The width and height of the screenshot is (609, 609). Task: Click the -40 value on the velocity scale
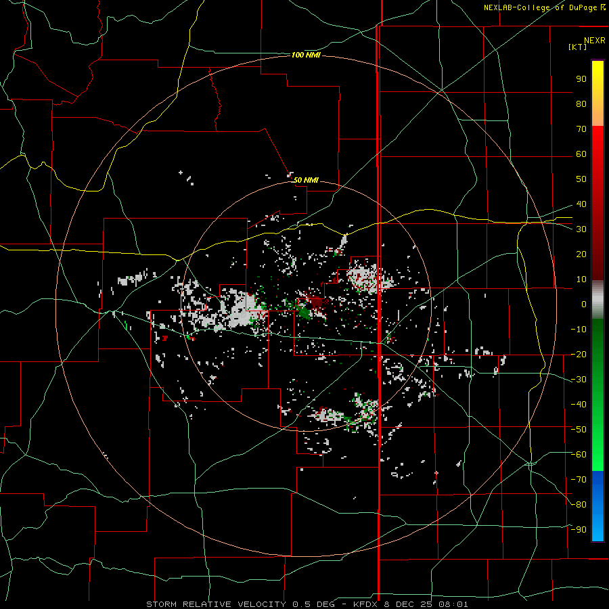pos(579,405)
